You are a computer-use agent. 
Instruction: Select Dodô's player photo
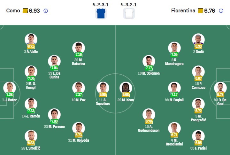click(198, 40)
